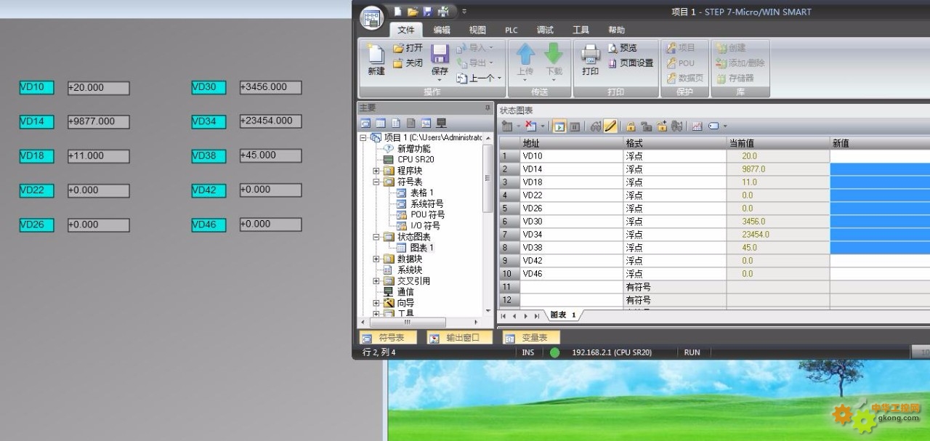Click the 图表 1 sheet tab
The width and height of the screenshot is (930, 441).
pos(563,315)
